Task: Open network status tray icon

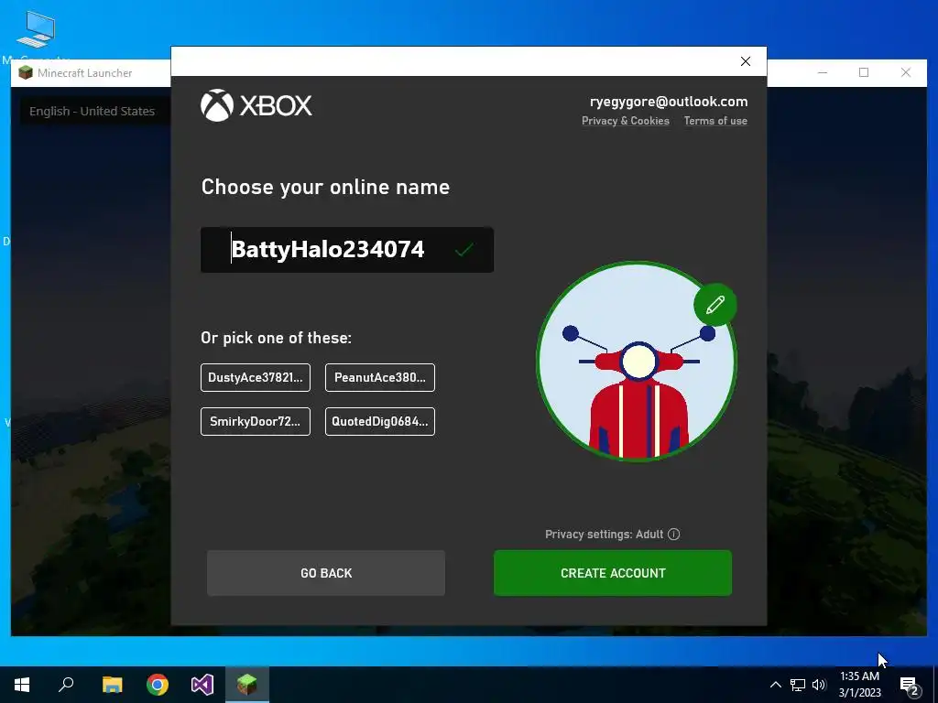Action: click(798, 685)
